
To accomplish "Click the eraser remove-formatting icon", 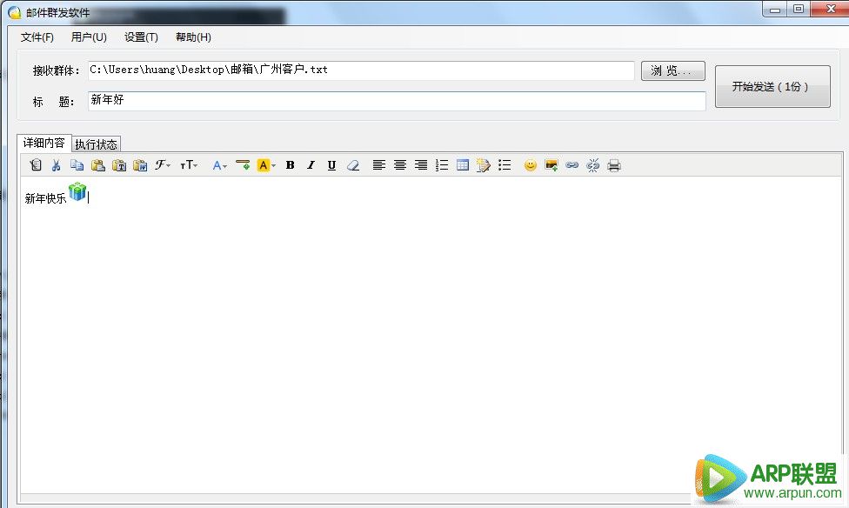I will (353, 165).
